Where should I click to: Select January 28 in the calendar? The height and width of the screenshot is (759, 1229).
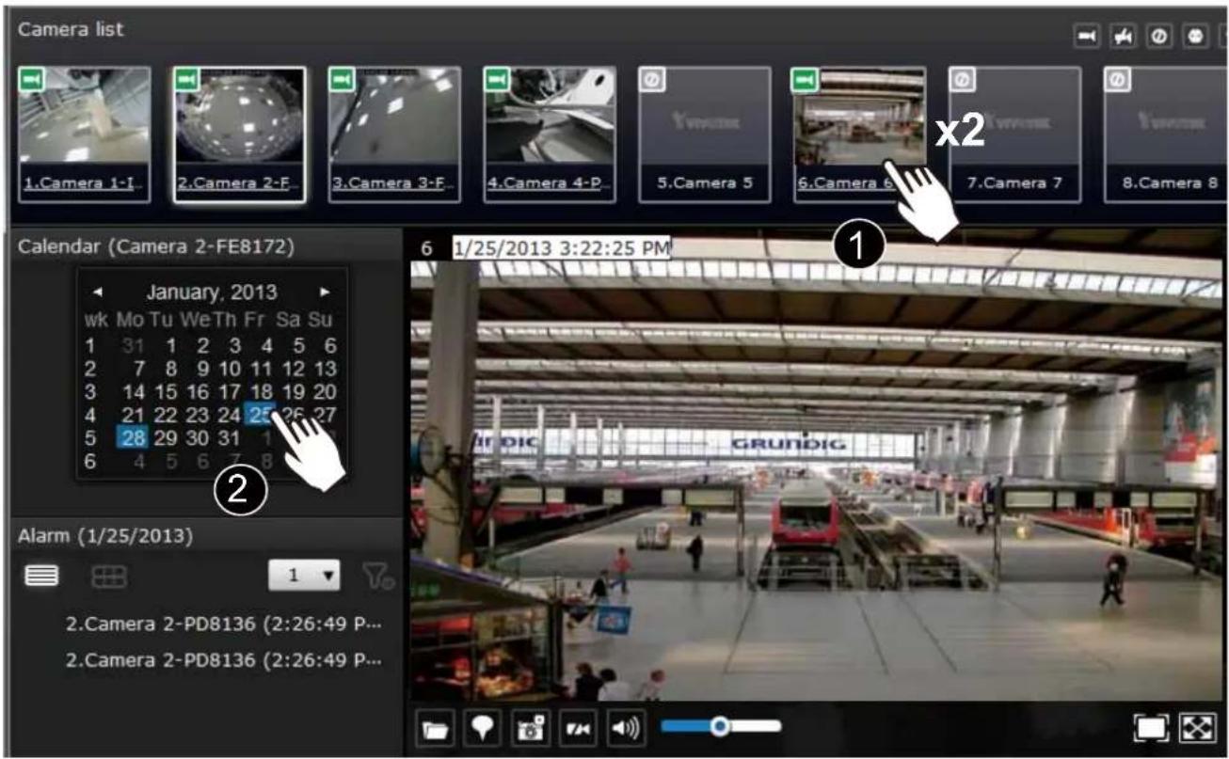click(133, 439)
